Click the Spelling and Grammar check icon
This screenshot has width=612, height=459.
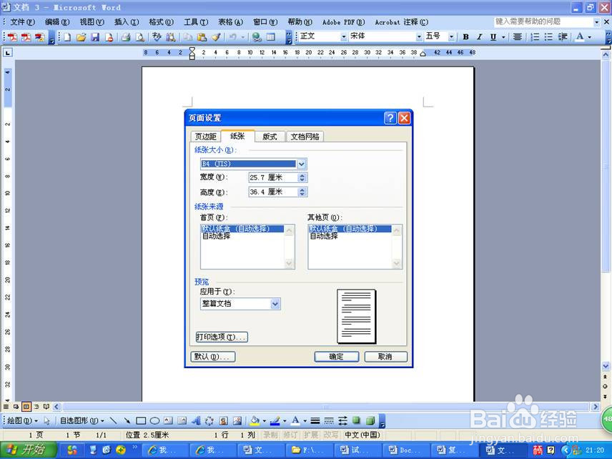pos(157,37)
